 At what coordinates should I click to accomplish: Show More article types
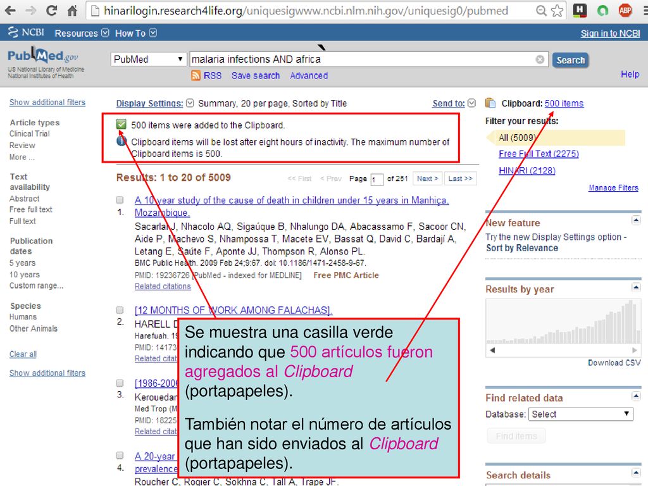pyautogui.click(x=22, y=157)
